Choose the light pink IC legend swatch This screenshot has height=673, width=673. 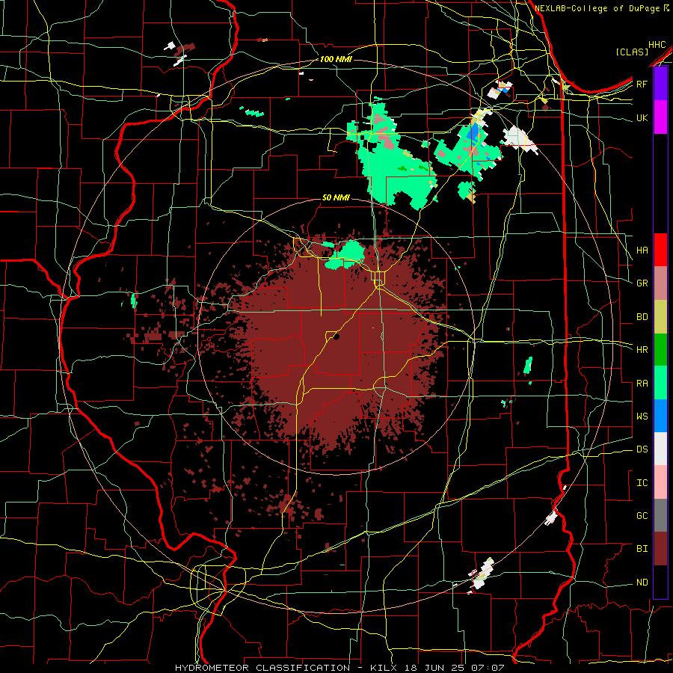(660, 482)
